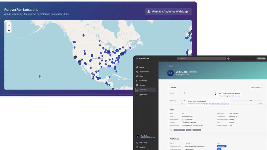
Task: Click Filter My Audience With Map button
Action: coord(168,12)
